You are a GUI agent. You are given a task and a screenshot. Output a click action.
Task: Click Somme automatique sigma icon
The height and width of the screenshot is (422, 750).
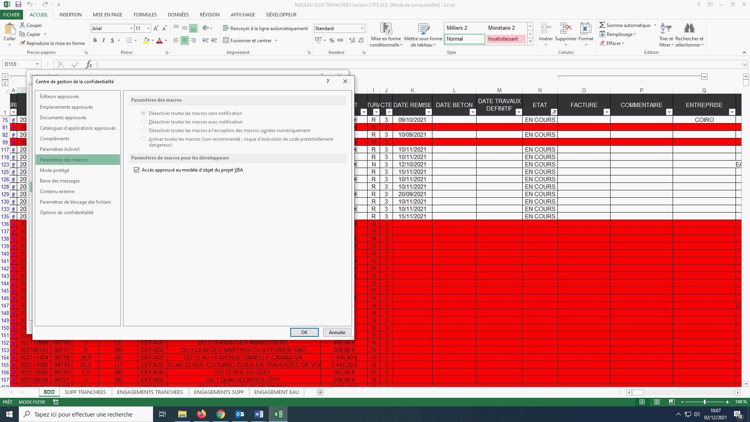click(602, 25)
